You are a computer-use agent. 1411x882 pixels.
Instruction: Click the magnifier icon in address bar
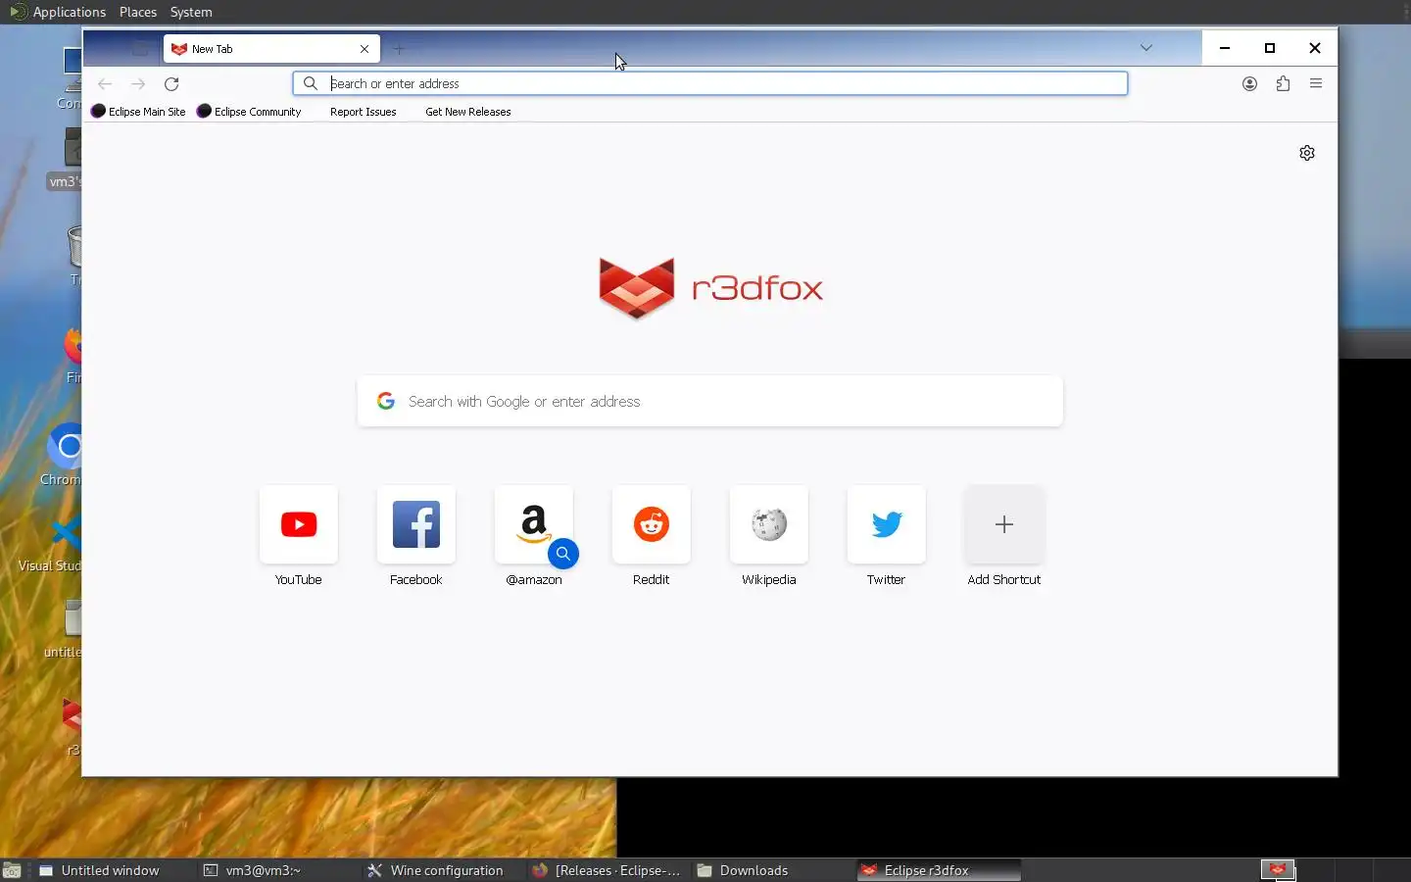(x=311, y=84)
